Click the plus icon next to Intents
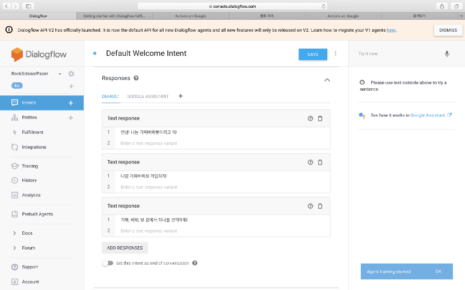This screenshot has width=465, height=290. click(x=71, y=103)
